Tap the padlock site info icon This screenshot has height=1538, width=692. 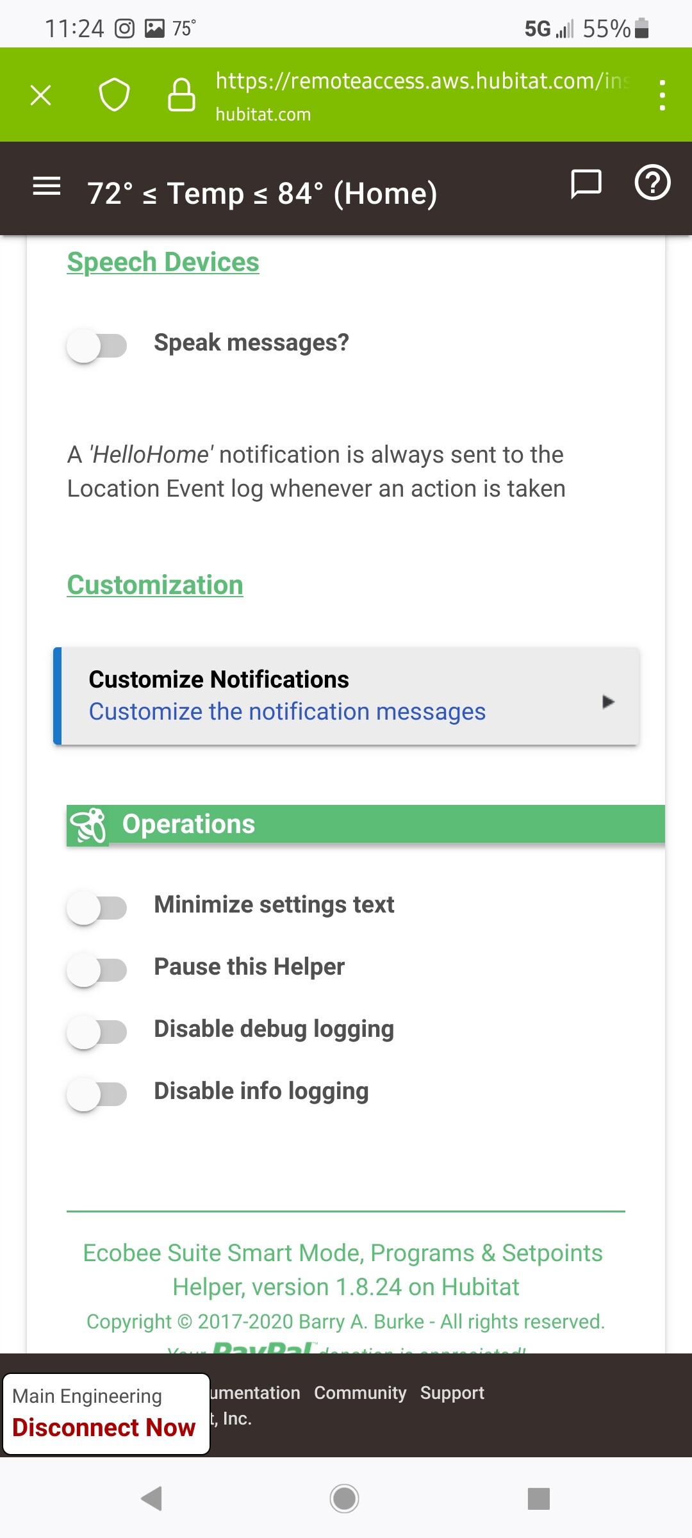point(181,95)
